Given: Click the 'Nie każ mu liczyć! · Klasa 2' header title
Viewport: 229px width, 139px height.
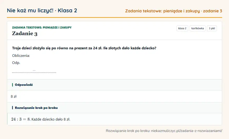Looking at the screenshot, I should (42, 10).
